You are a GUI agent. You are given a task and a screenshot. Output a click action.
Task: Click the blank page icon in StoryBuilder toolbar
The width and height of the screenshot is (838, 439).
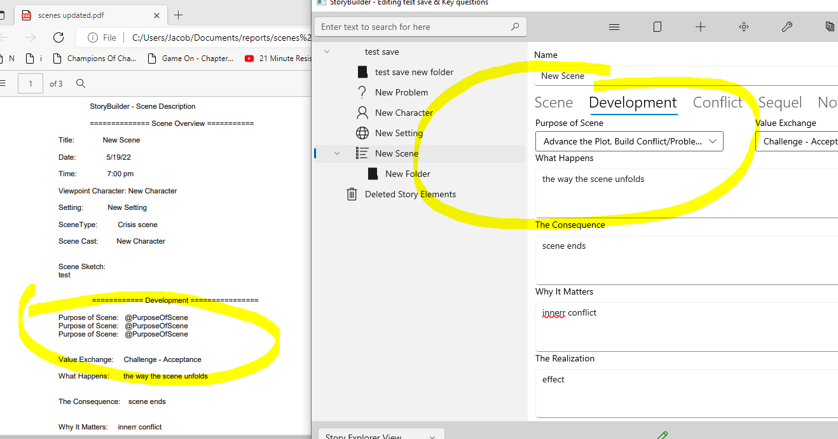pyautogui.click(x=657, y=27)
